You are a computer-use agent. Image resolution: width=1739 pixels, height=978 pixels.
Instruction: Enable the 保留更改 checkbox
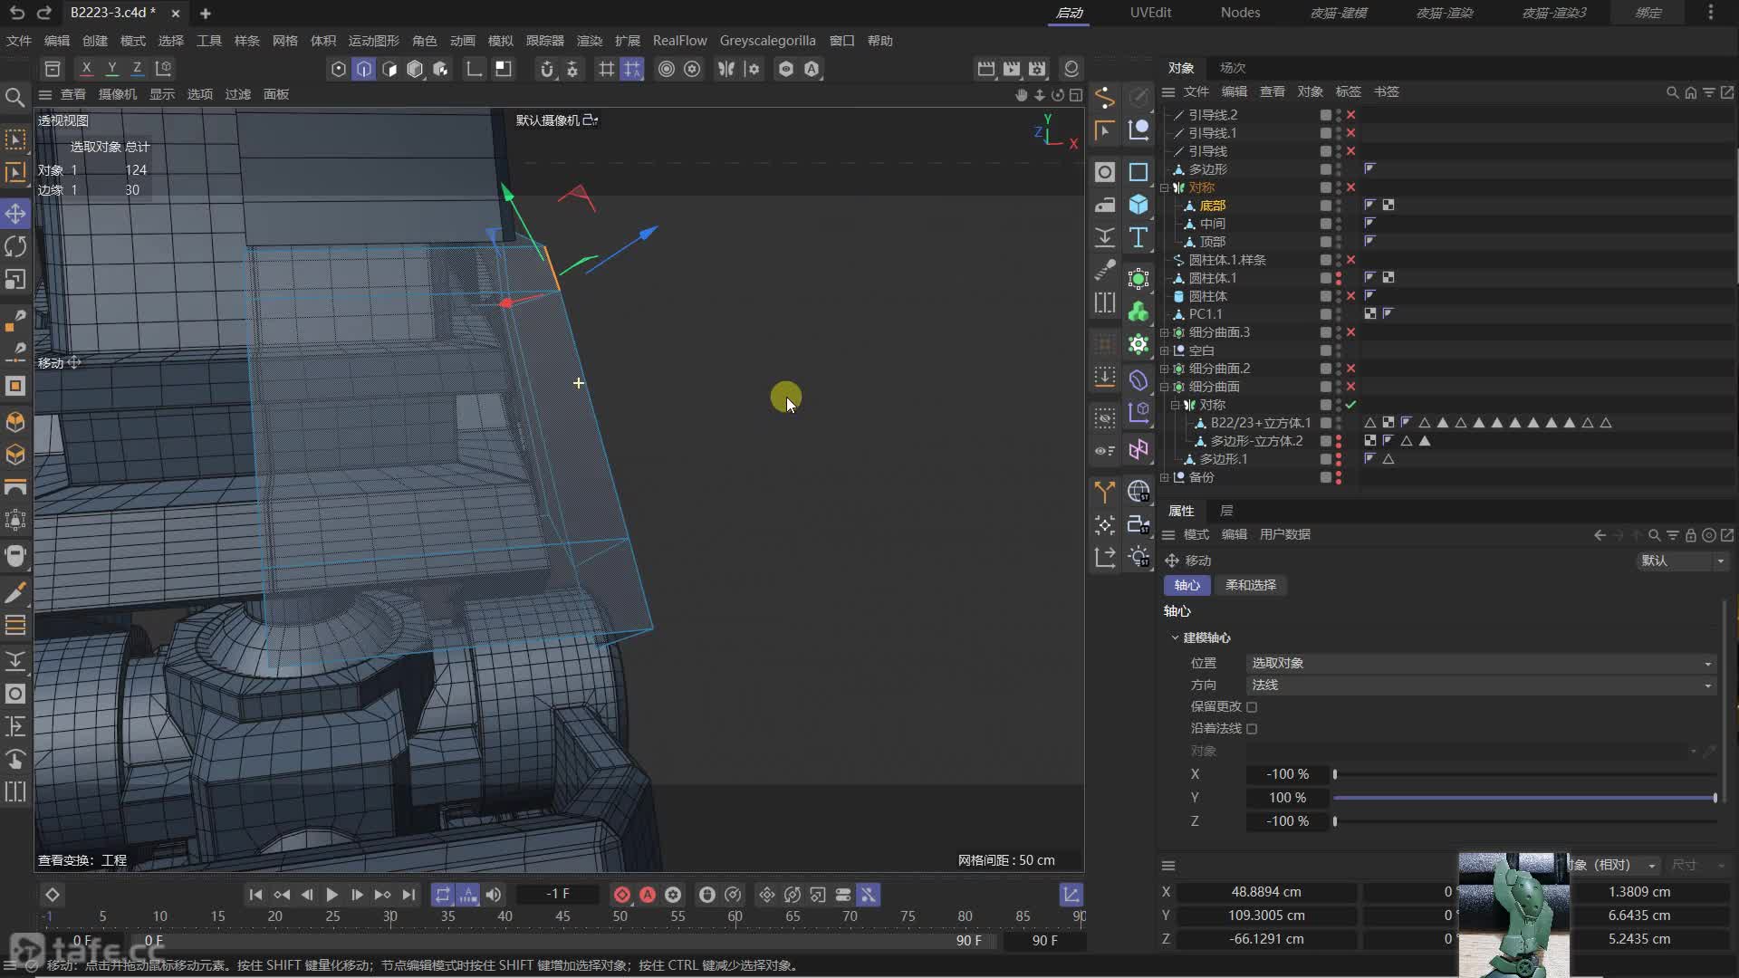click(1252, 706)
